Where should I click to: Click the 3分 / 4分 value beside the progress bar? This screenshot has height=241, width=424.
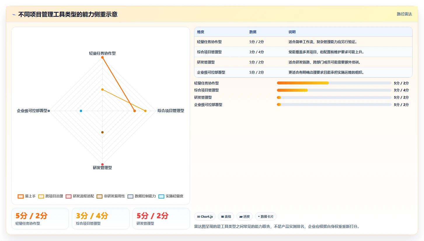click(401, 90)
